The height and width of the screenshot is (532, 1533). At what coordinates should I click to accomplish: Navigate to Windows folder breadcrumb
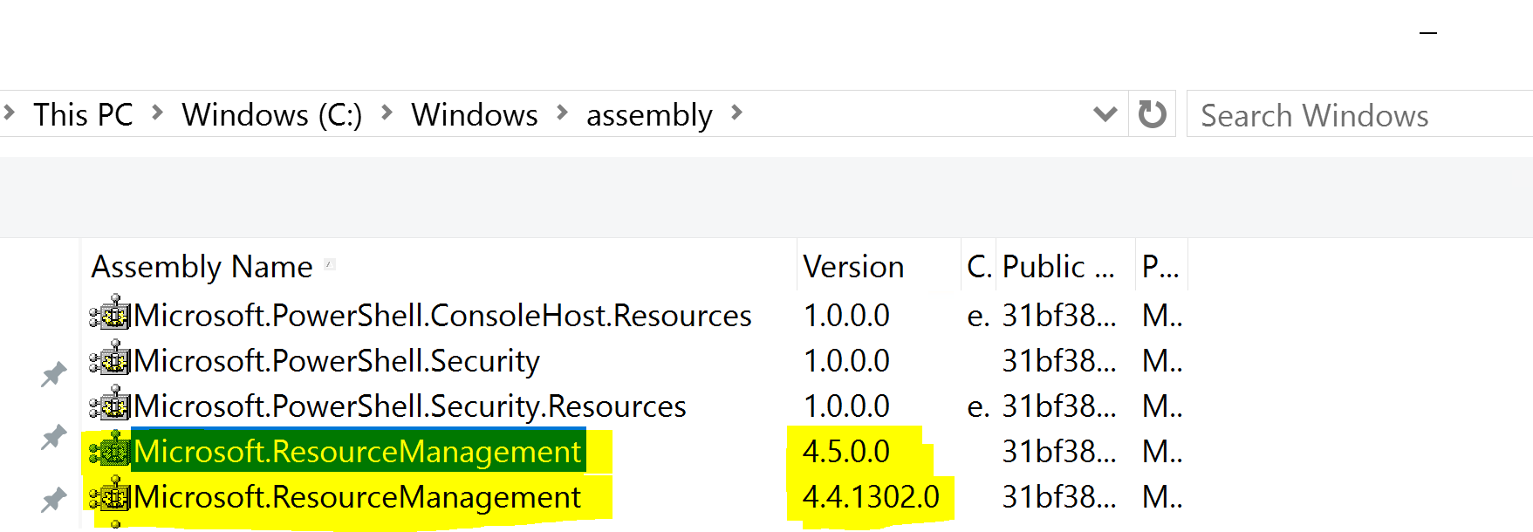point(475,114)
